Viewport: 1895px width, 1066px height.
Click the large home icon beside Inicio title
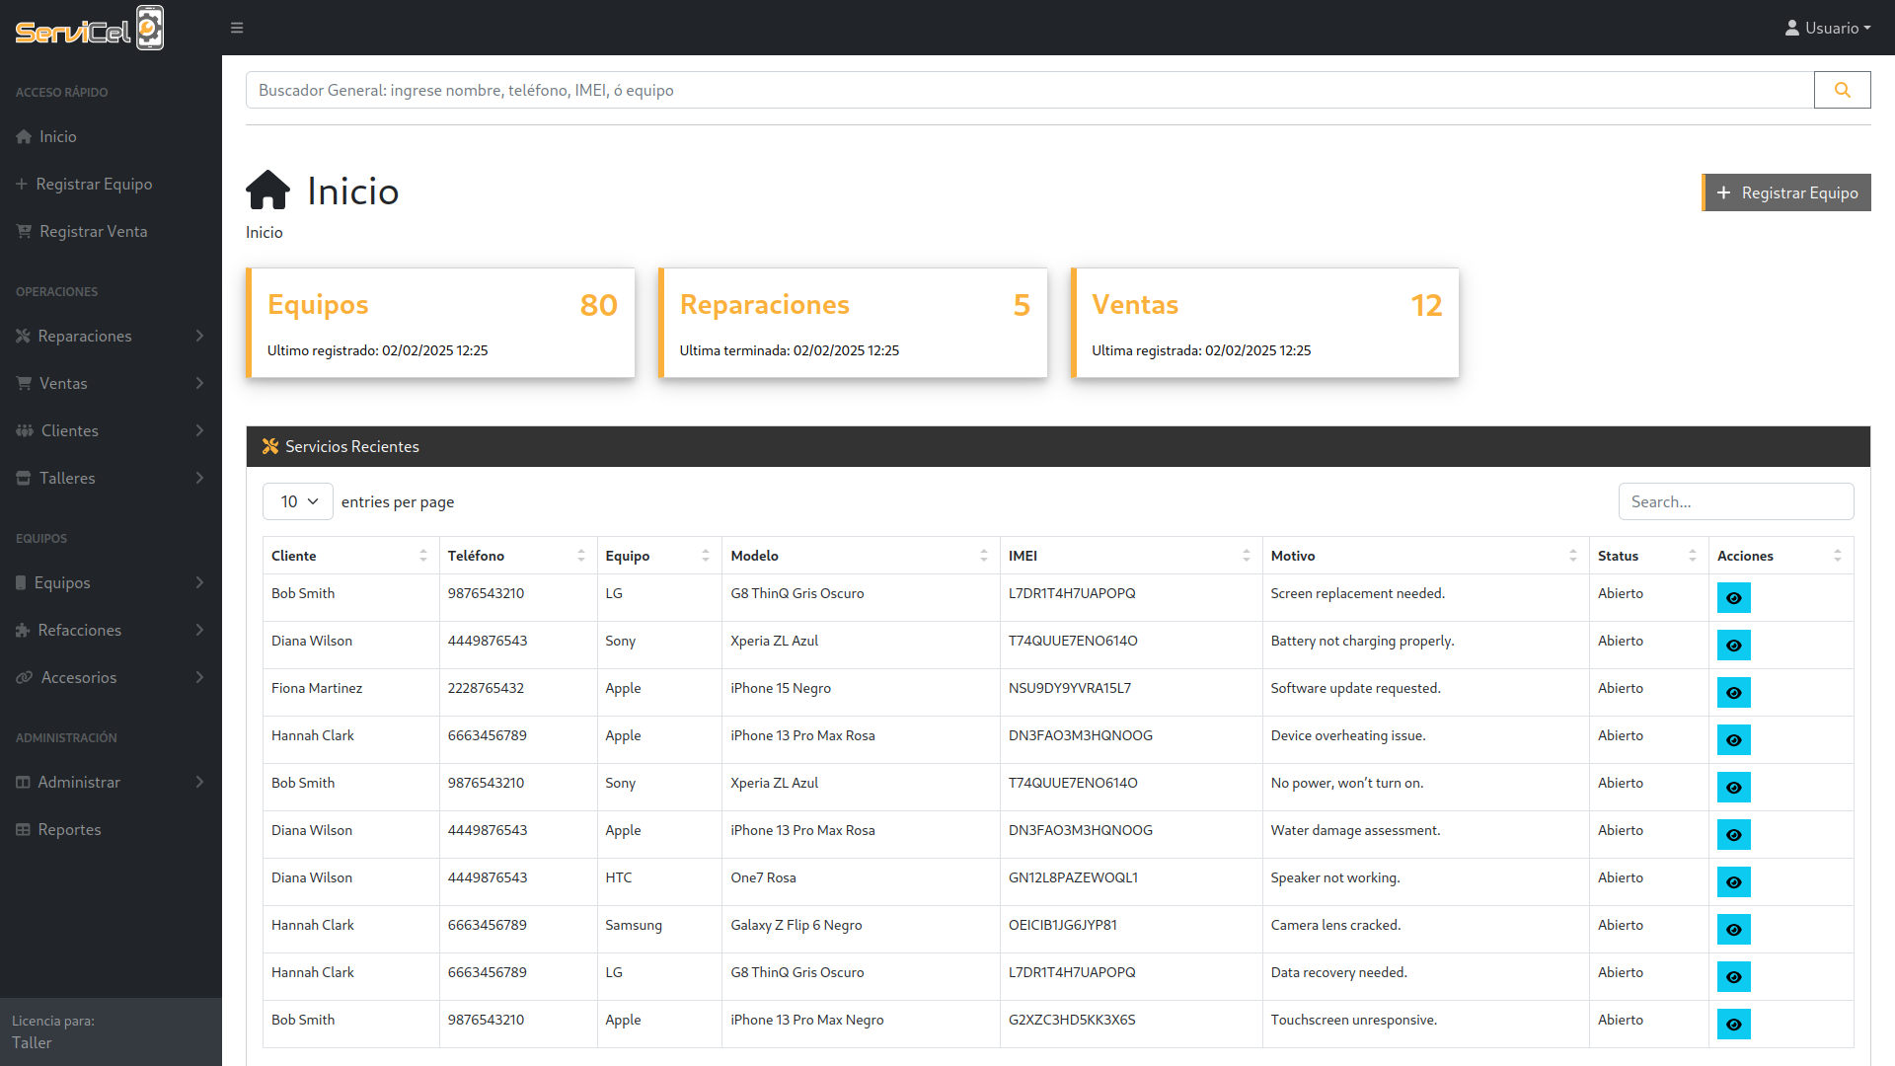[267, 190]
